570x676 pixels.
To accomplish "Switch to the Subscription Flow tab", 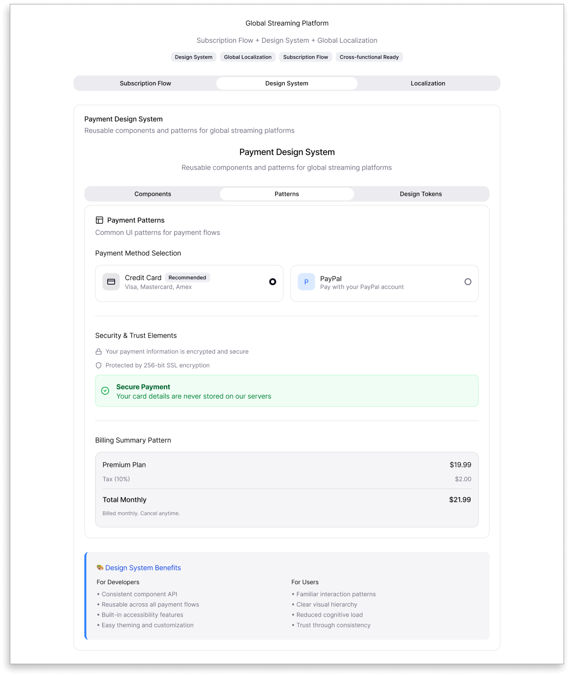I will coord(145,84).
